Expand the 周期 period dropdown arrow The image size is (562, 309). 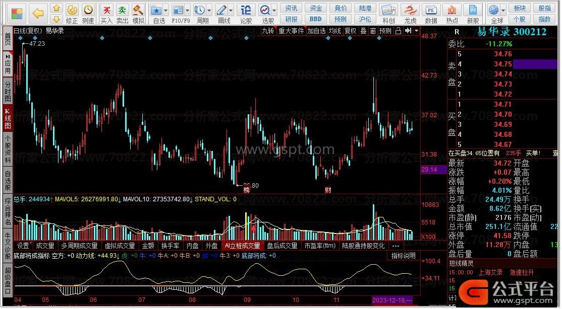[209, 11]
